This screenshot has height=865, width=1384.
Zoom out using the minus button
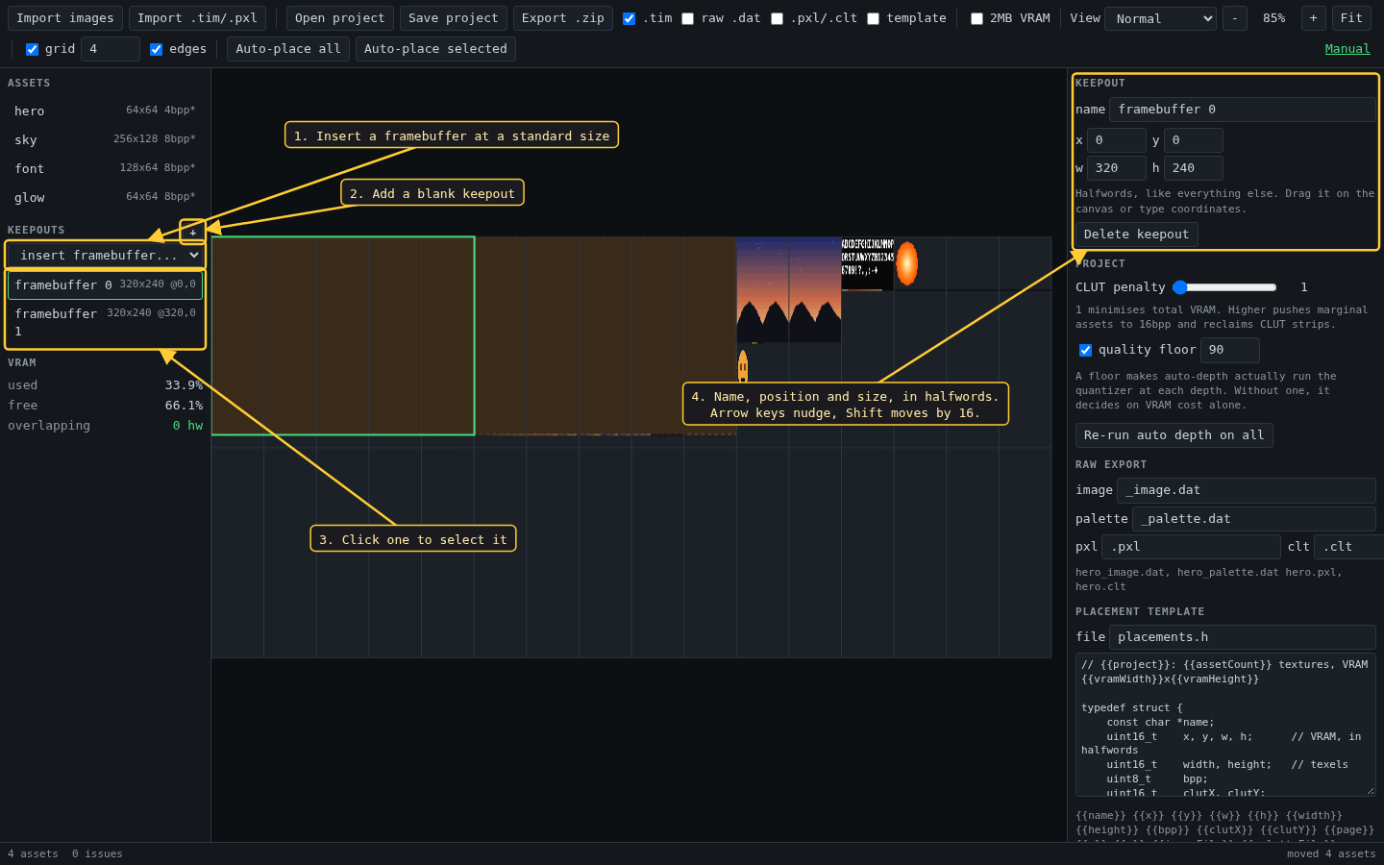click(x=1234, y=18)
